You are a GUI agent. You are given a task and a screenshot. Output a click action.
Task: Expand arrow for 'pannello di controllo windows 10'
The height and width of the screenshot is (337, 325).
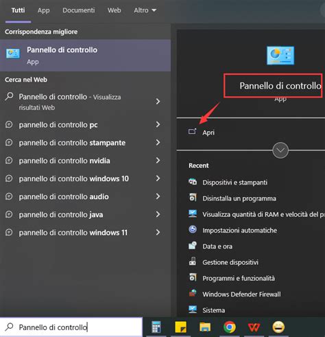click(x=158, y=178)
